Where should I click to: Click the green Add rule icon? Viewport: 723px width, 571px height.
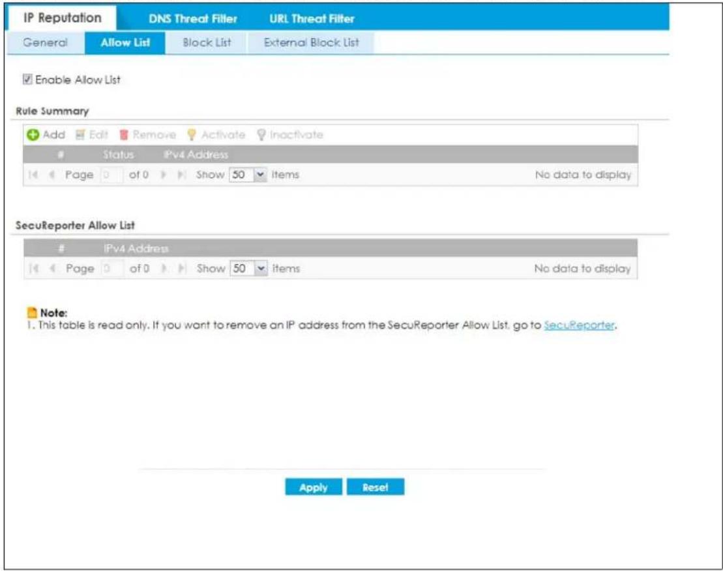[33, 134]
